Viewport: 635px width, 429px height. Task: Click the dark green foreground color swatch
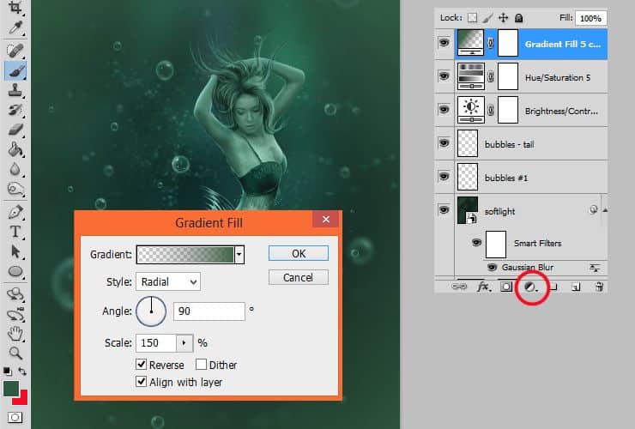pos(11,389)
